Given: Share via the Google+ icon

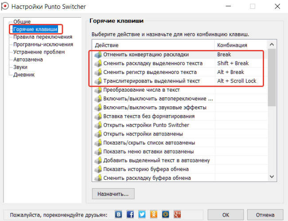Looking at the screenshot, I should [x=177, y=214].
